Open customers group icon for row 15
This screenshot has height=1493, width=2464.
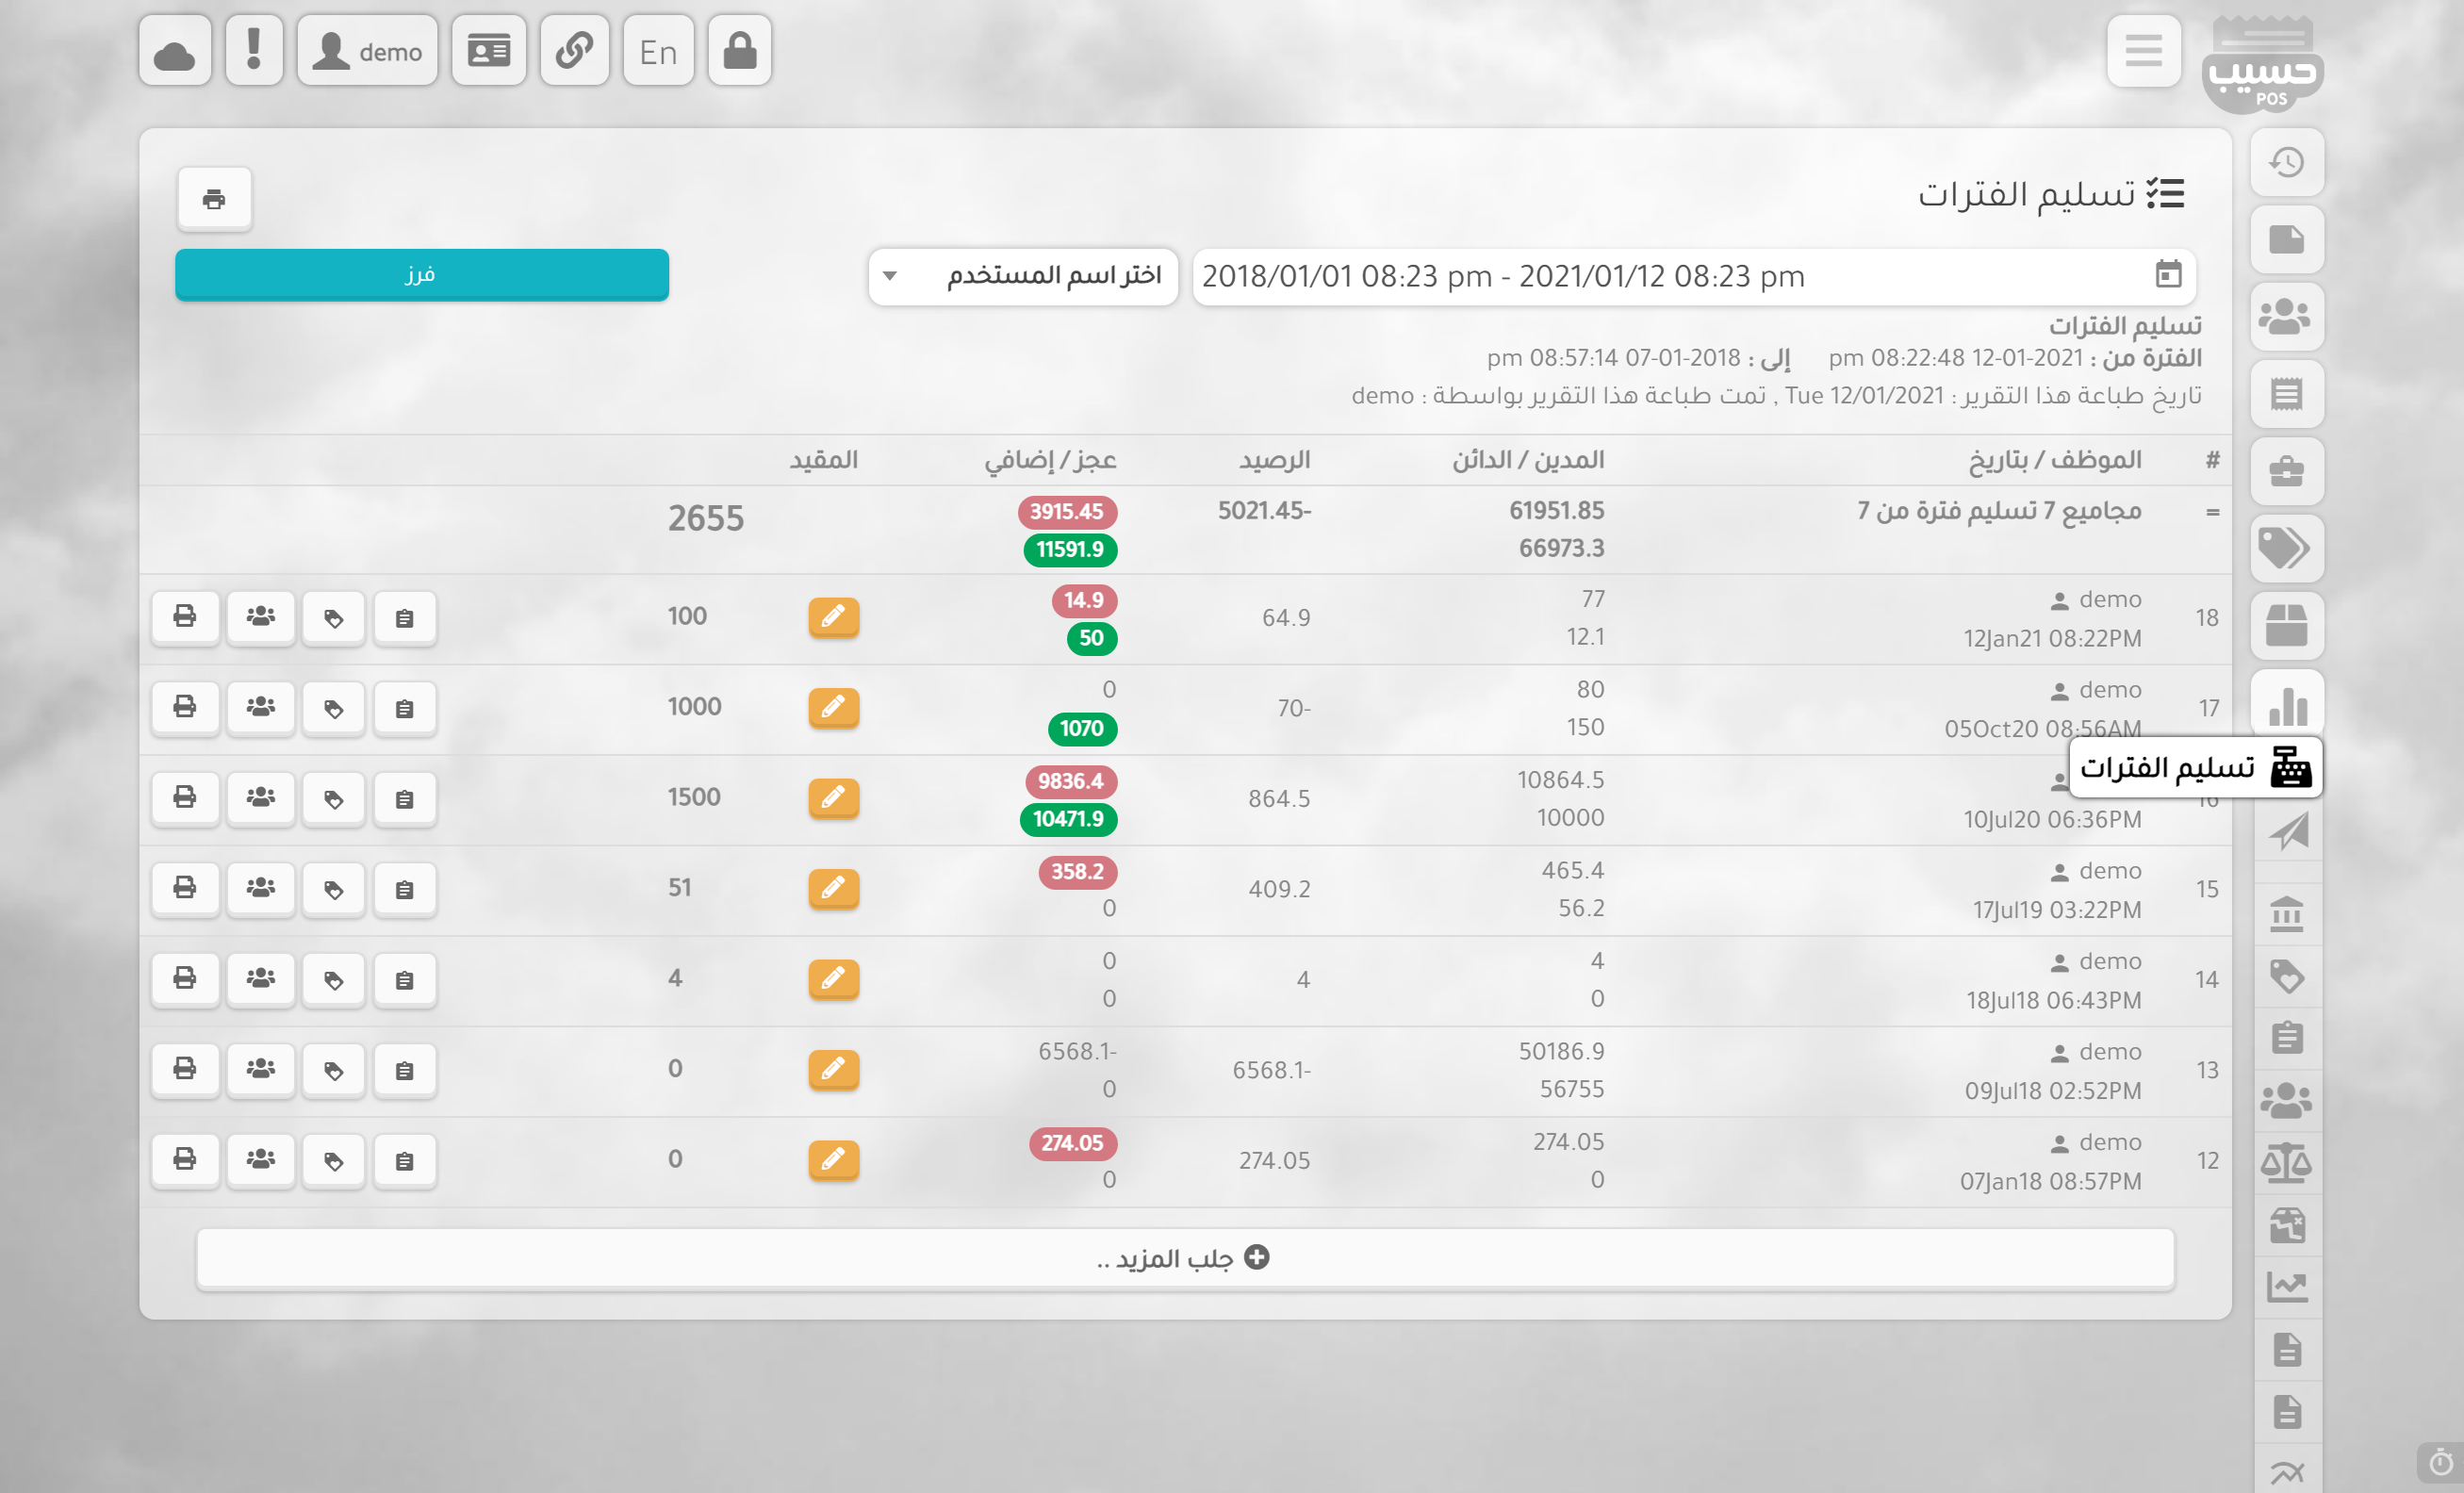(261, 888)
